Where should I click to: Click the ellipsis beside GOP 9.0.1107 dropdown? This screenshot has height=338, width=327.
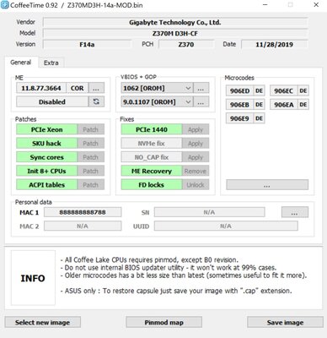click(201, 102)
